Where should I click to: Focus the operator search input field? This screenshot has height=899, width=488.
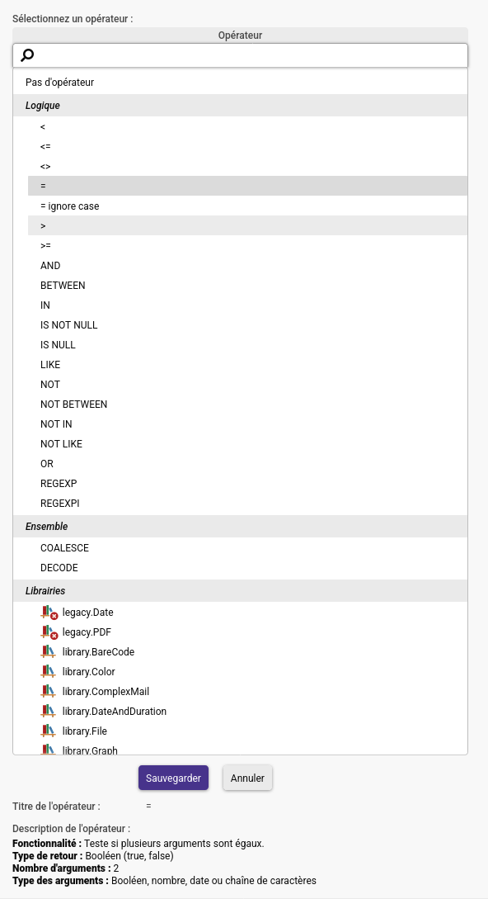click(x=240, y=55)
